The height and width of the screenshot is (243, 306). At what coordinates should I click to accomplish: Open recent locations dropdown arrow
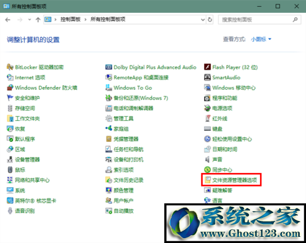tap(29, 20)
